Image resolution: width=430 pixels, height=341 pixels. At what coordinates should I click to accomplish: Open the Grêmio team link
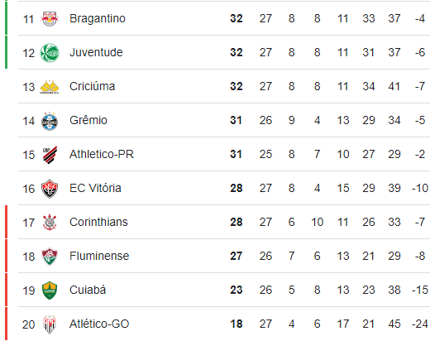tap(88, 120)
